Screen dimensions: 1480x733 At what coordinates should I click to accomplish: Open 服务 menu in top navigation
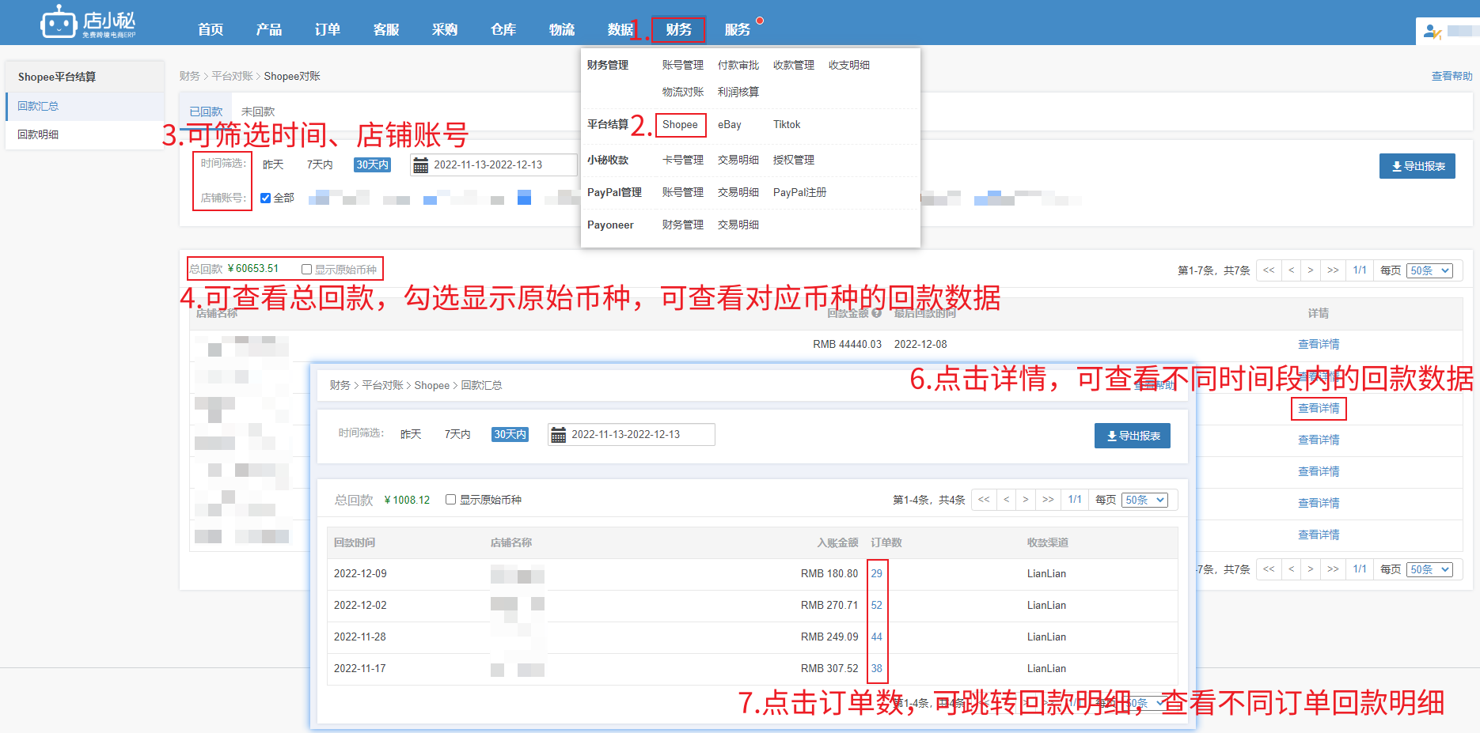[x=738, y=29]
